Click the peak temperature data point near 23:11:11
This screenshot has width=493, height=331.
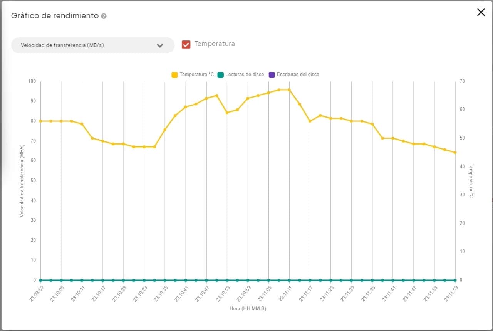(290, 90)
